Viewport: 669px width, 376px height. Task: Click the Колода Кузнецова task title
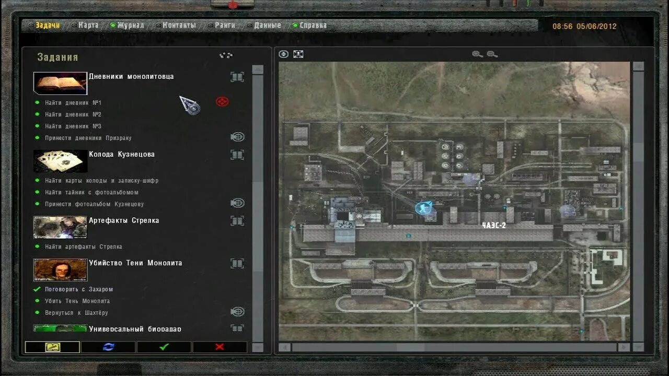point(122,154)
